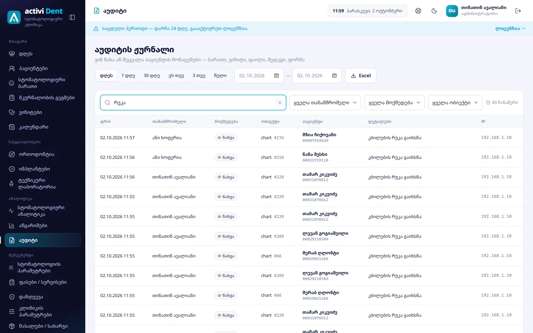Open კალენდარი calendar icon
Image resolution: width=533 pixels, height=333 pixels.
12,127
